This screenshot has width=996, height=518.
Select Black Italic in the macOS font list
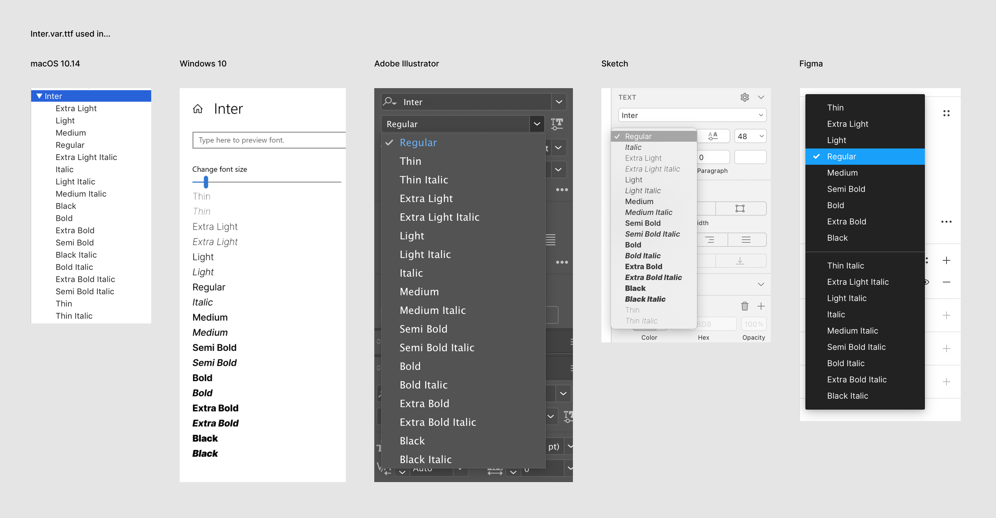[76, 255]
